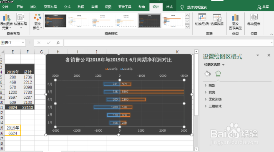Select column H header
This screenshot has height=152, width=274.
pyautogui.click(x=58, y=52)
